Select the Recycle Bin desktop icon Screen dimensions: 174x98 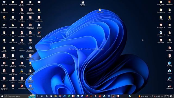(4, 3)
